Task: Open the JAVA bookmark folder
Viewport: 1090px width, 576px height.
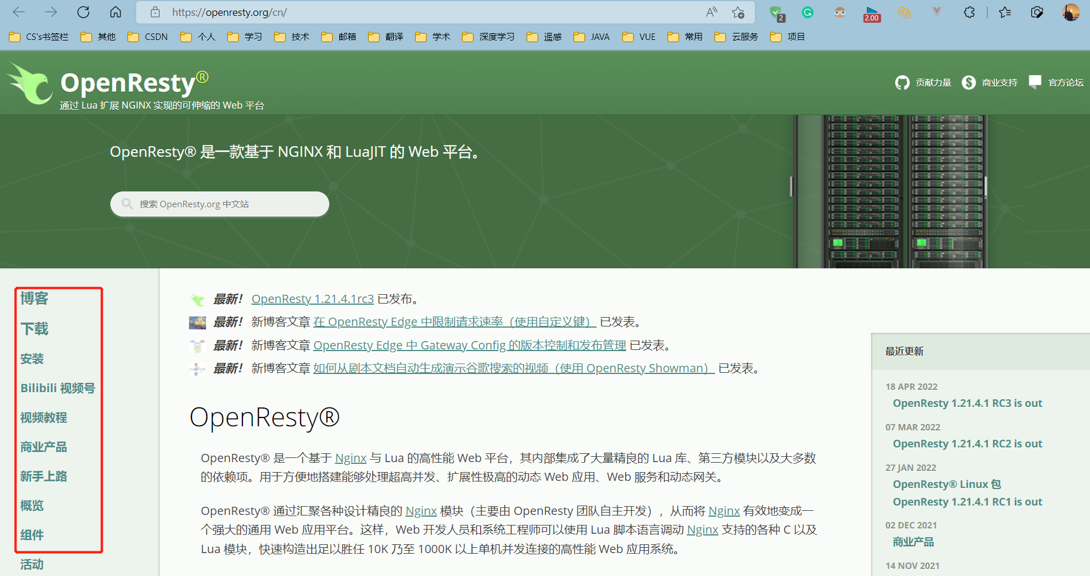Action: (592, 37)
